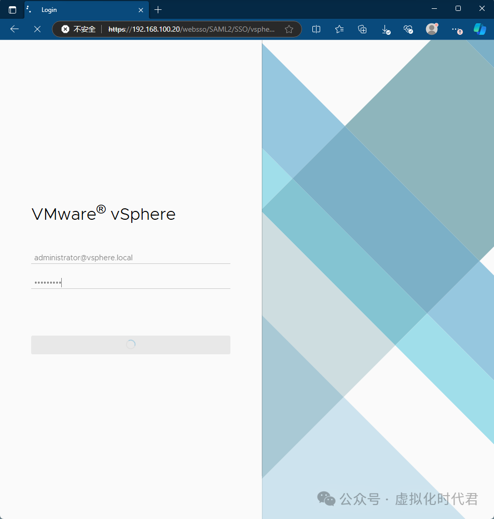Click the loading Login button

[131, 345]
